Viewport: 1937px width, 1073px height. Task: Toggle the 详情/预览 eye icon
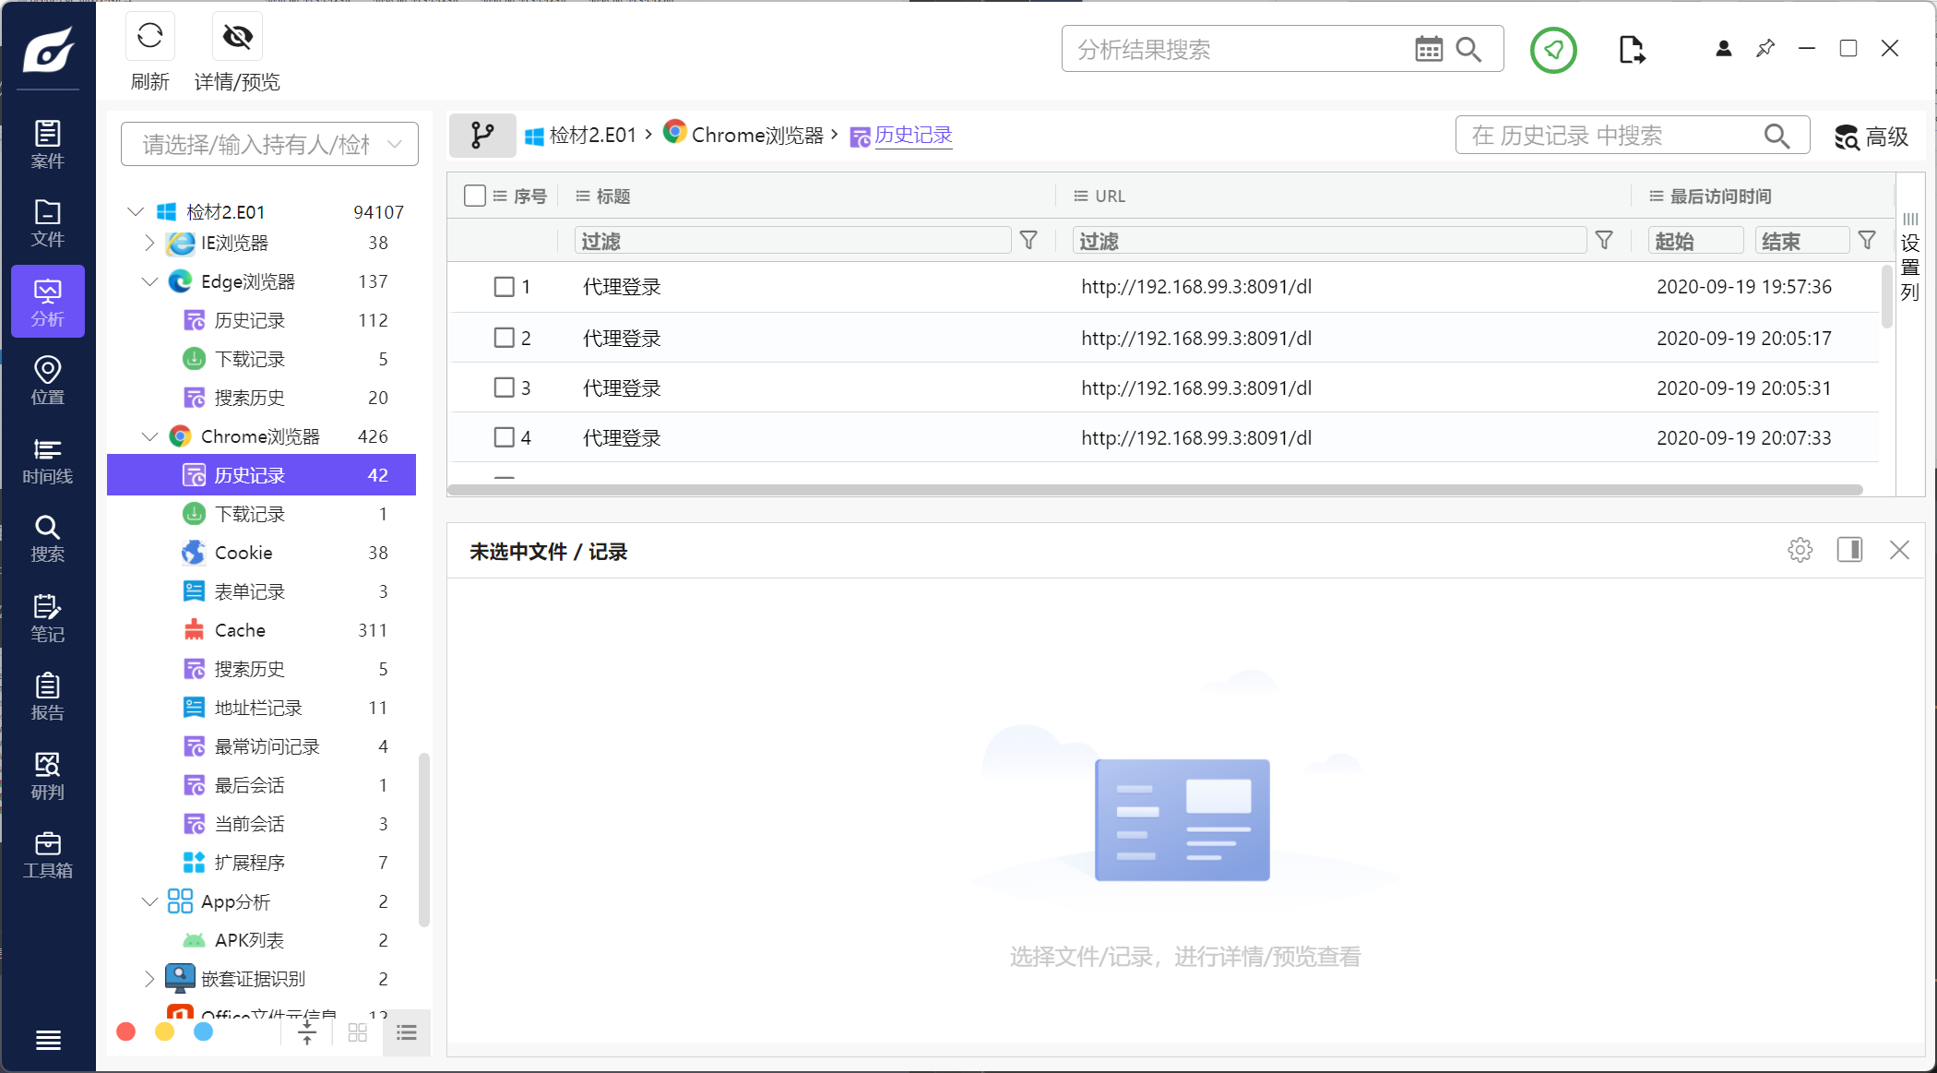[x=237, y=37]
